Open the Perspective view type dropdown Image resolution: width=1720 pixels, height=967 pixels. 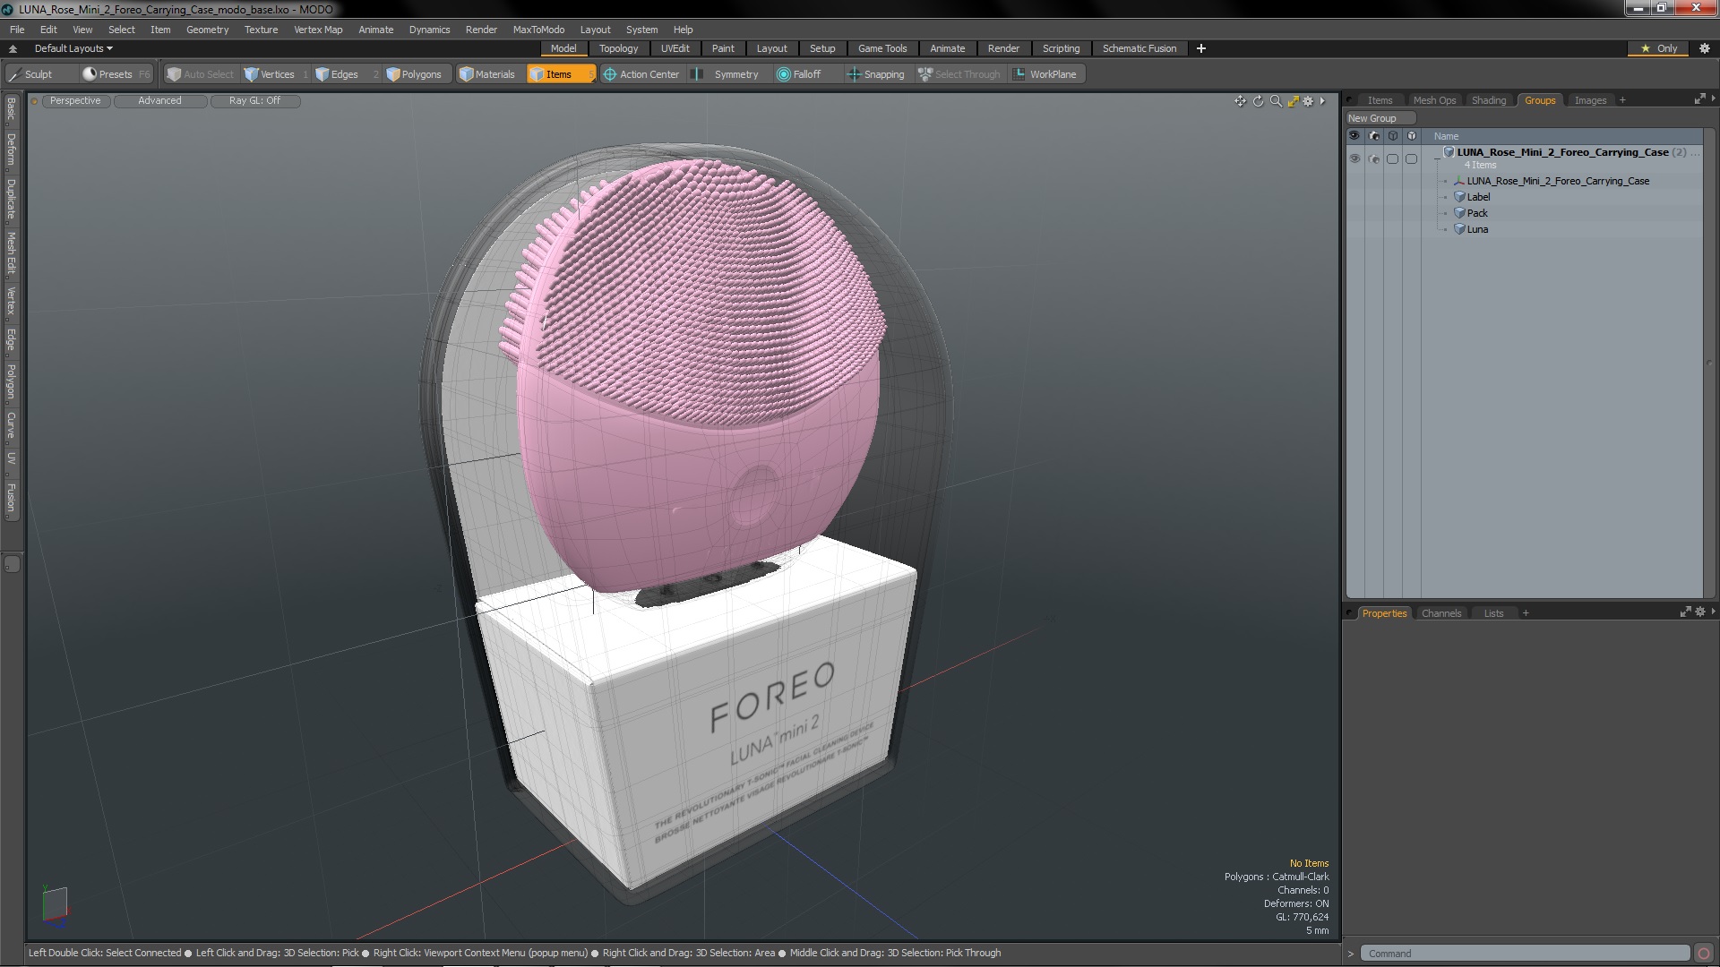pos(75,100)
